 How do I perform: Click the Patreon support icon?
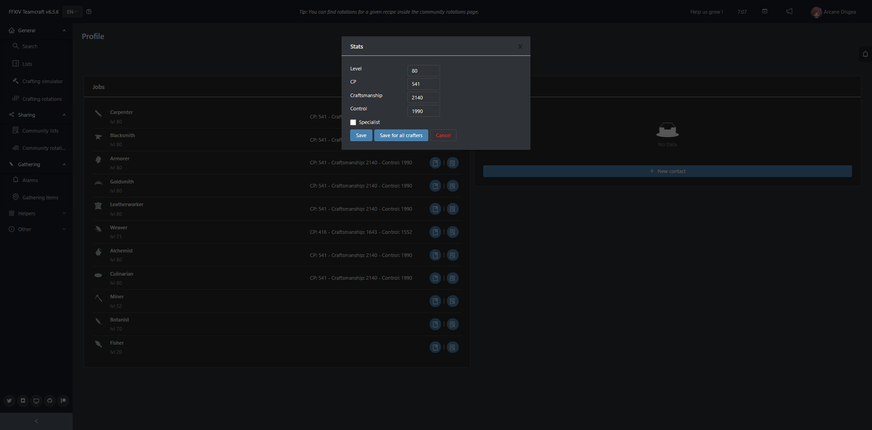coord(63,401)
